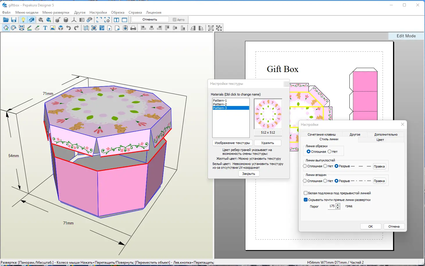
Task: Click the printer icon in the toolbar
Action: [x=133, y=28]
